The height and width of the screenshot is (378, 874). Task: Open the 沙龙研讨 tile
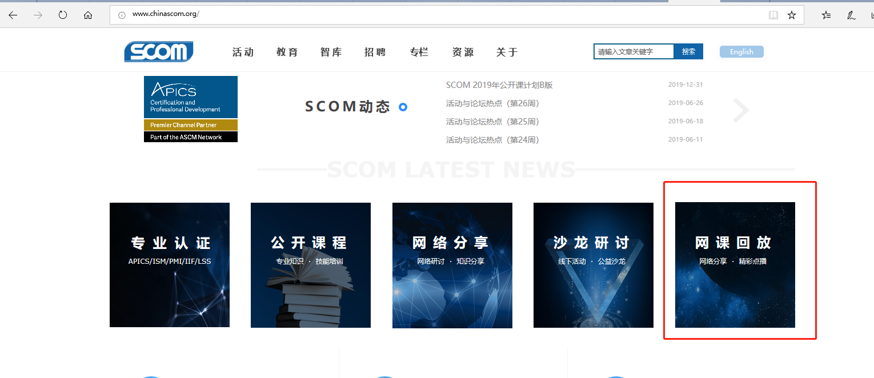point(594,265)
